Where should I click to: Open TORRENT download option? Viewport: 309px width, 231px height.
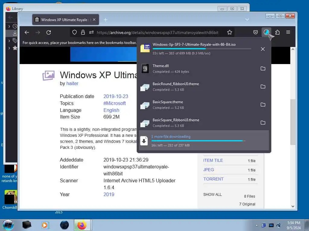[213, 179]
